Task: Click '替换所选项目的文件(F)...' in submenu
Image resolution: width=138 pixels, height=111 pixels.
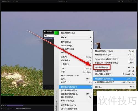Action: (115, 51)
